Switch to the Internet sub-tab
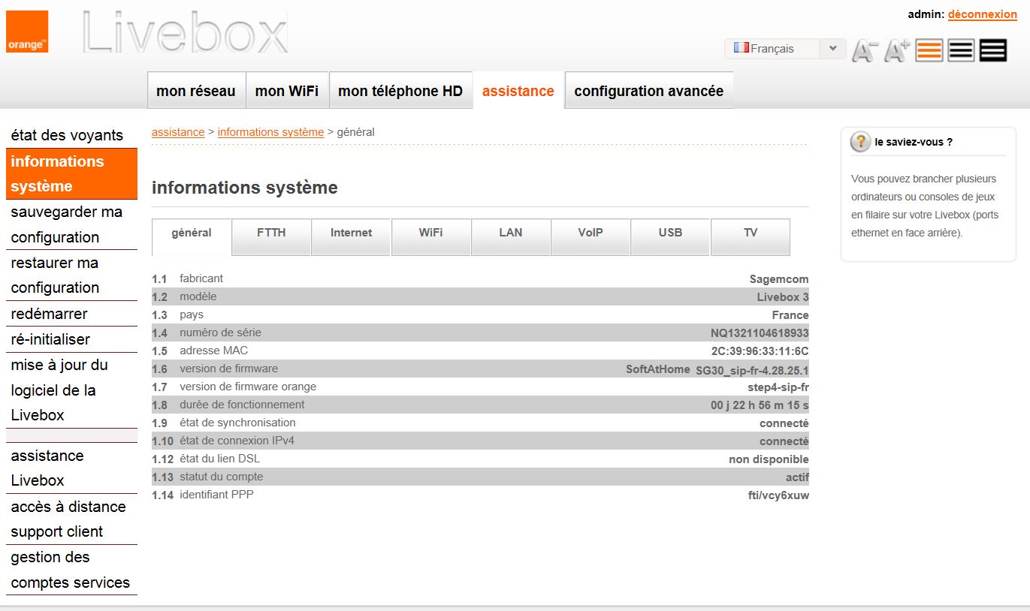Viewport: 1030px width, 611px height. (352, 236)
